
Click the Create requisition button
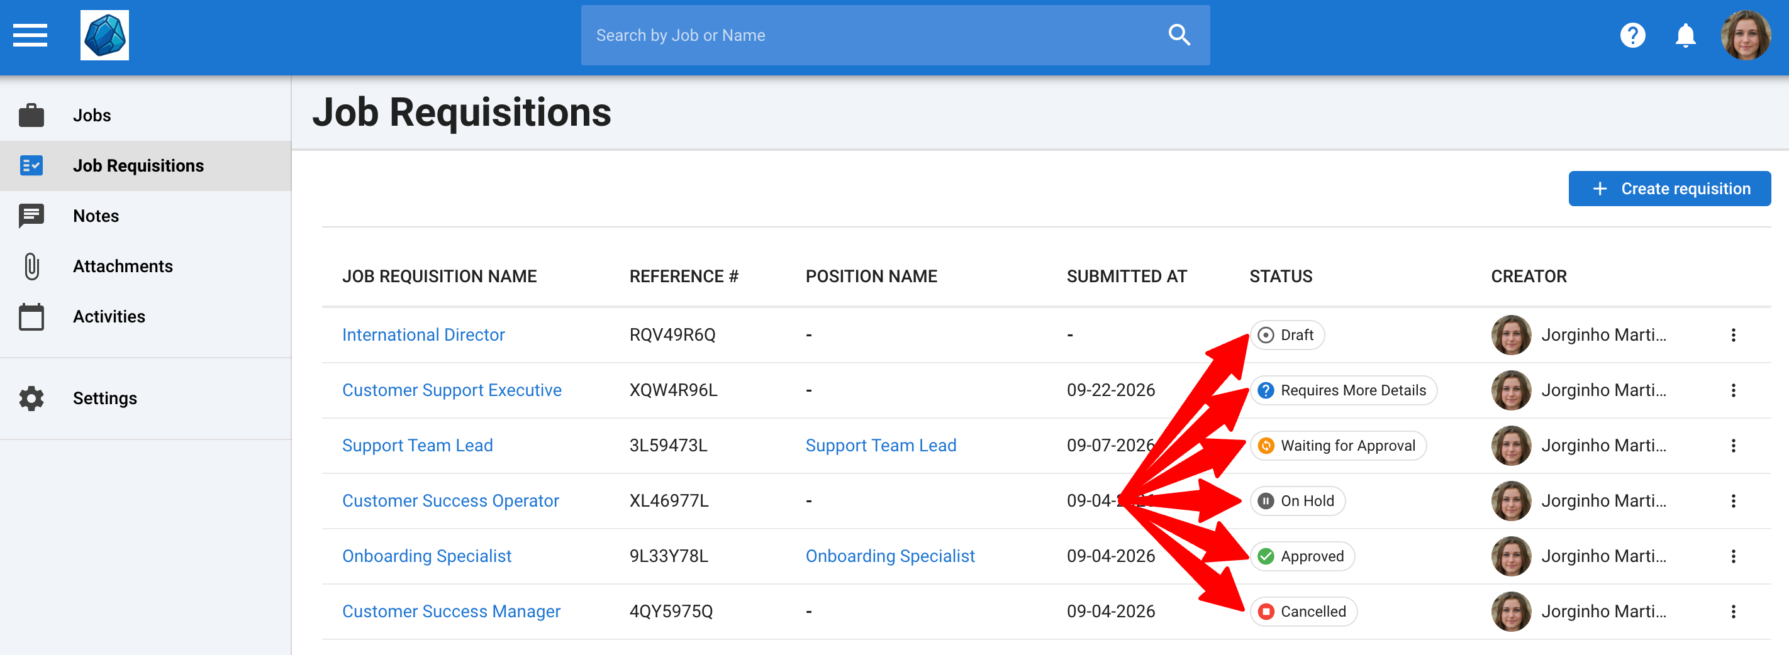click(x=1669, y=189)
